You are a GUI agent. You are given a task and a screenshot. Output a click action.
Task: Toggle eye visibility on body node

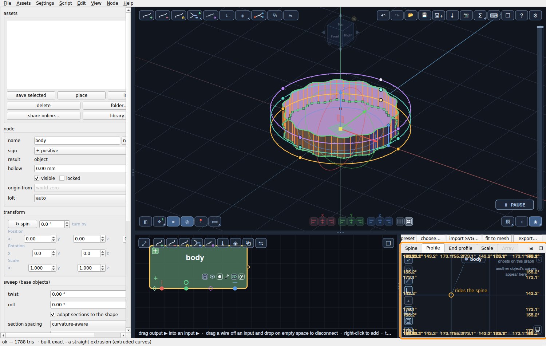pos(212,277)
